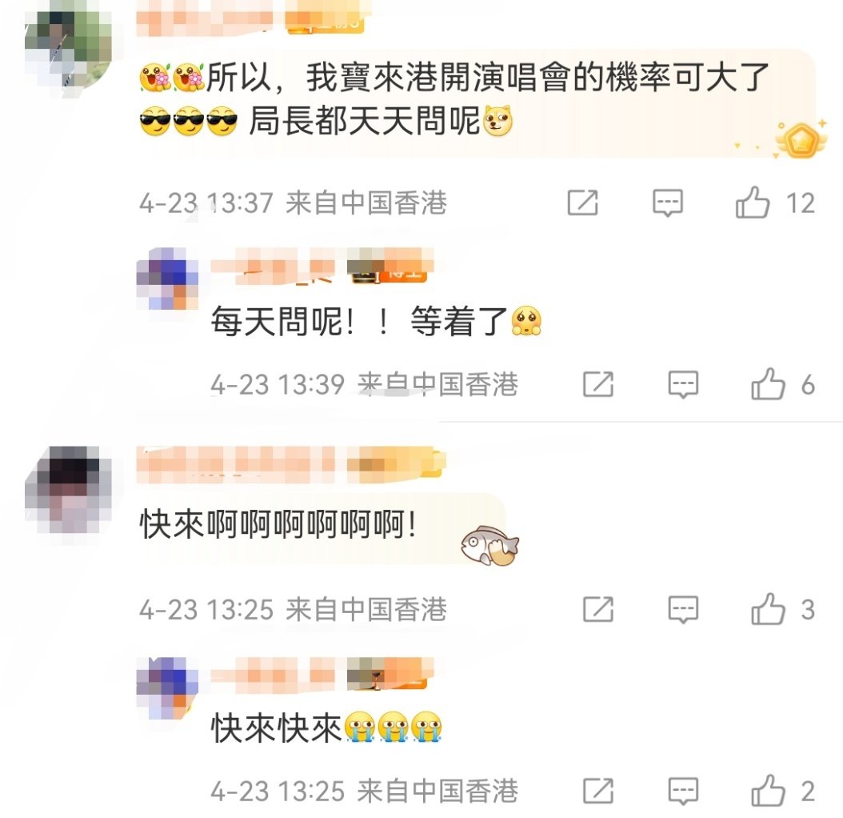The height and width of the screenshot is (818, 843).
Task: Like the comment posted at 13:37
Action: pos(753,202)
